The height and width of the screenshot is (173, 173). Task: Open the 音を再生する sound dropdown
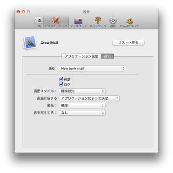tap(82, 113)
